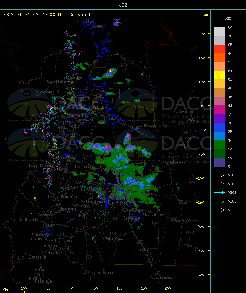Click the Sta.Isabel town label
The image size is (246, 293).
click(x=161, y=277)
